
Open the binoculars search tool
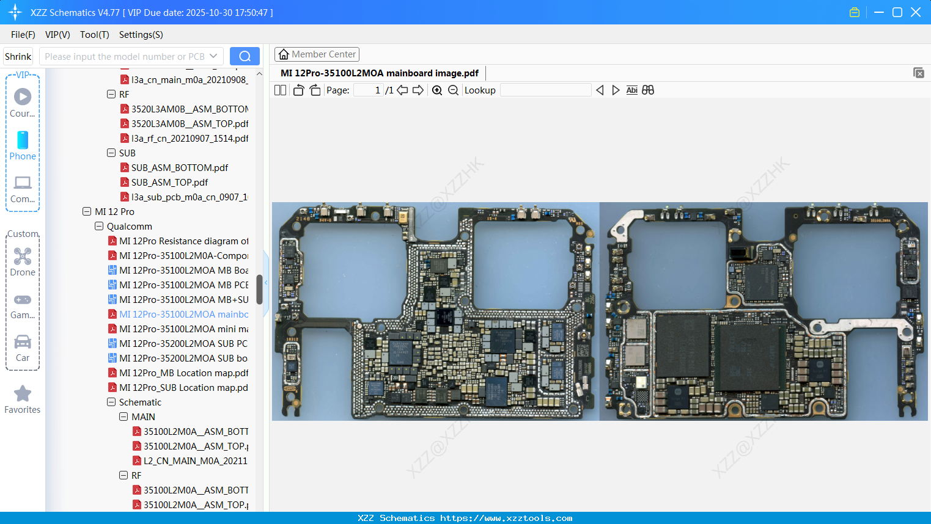pos(647,90)
